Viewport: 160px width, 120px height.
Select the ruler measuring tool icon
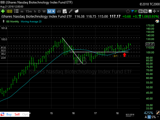click(158, 113)
